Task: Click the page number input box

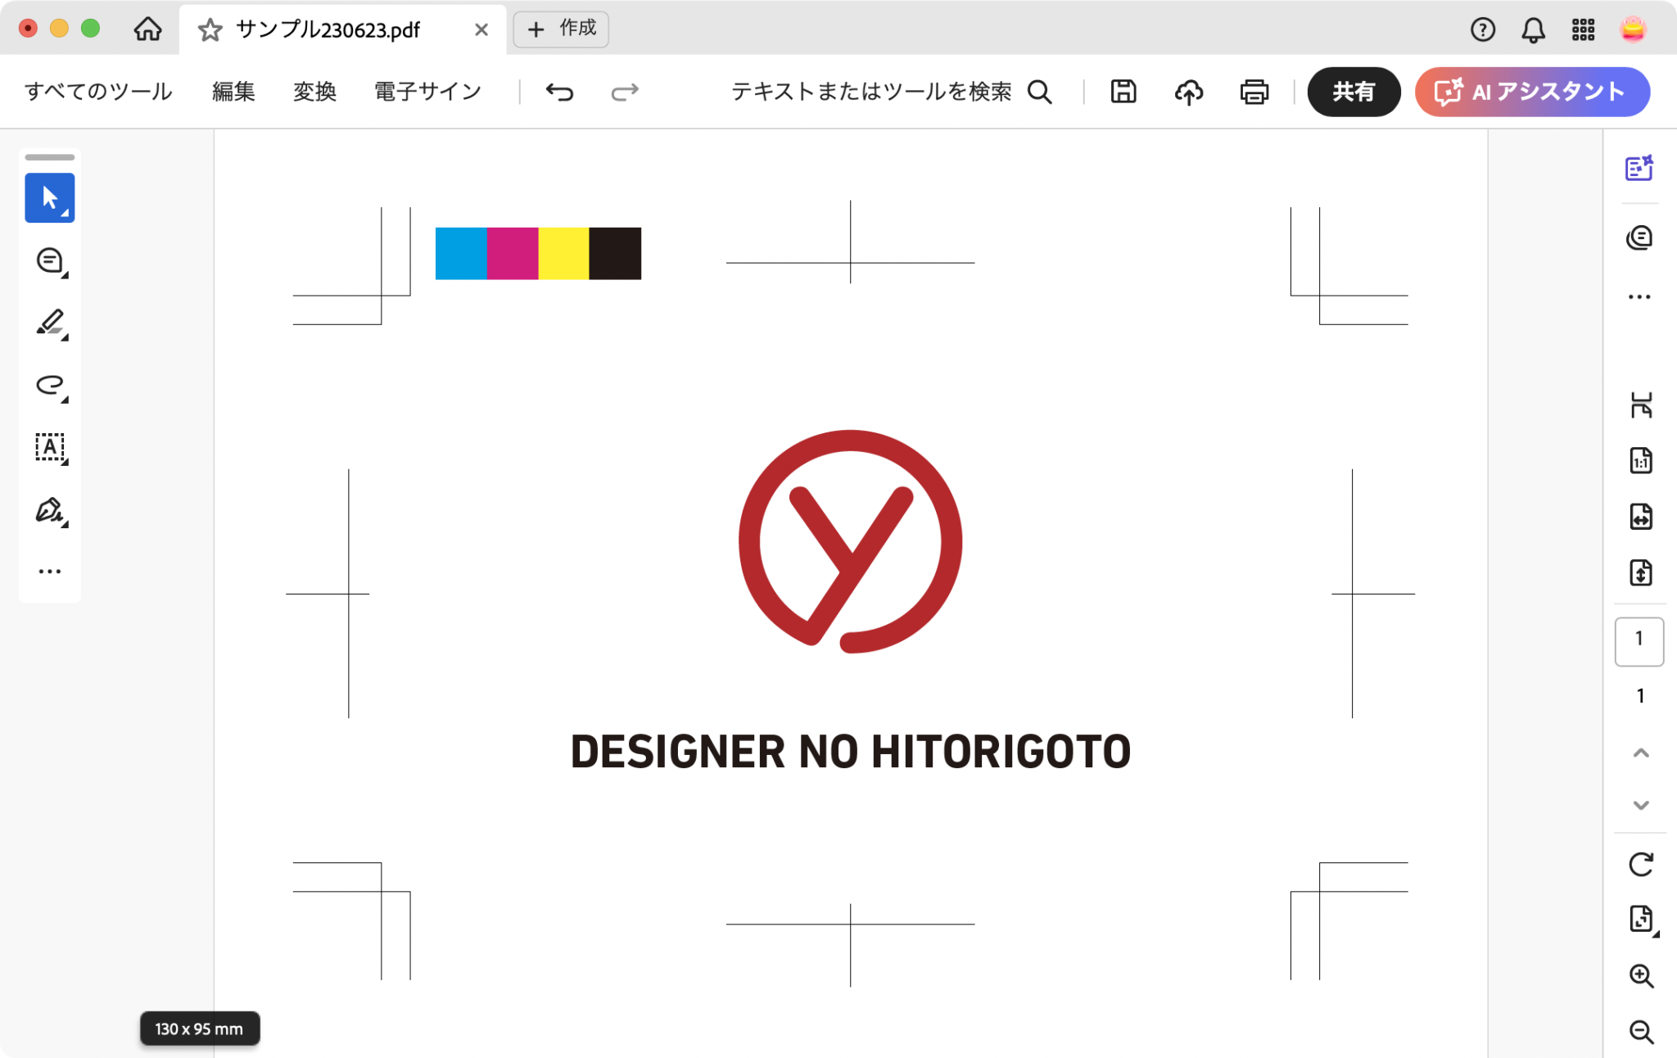Action: coord(1639,640)
